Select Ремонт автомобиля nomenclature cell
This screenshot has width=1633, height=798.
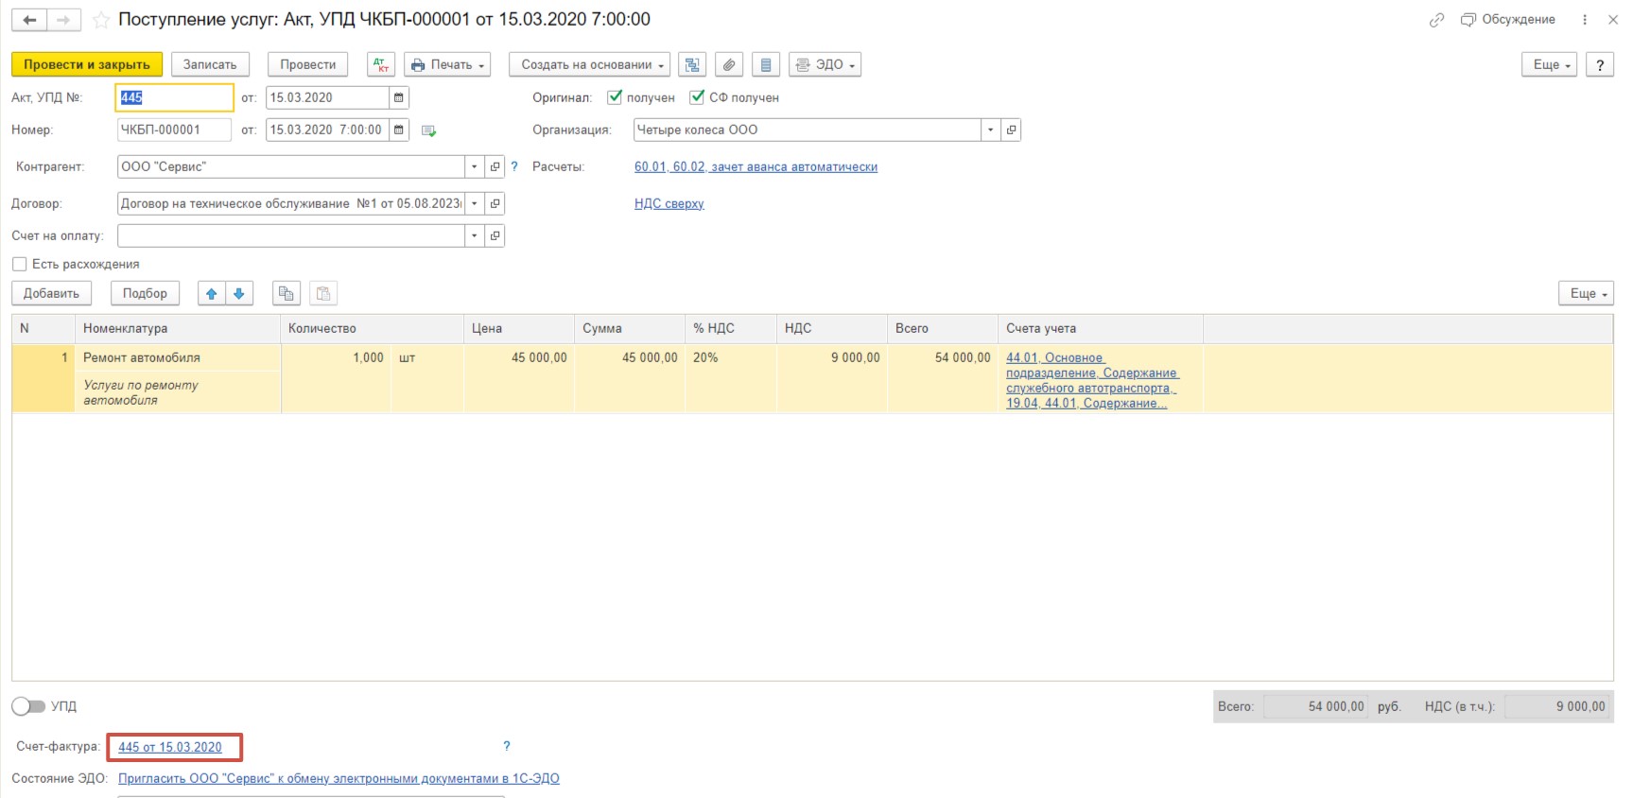tap(178, 357)
